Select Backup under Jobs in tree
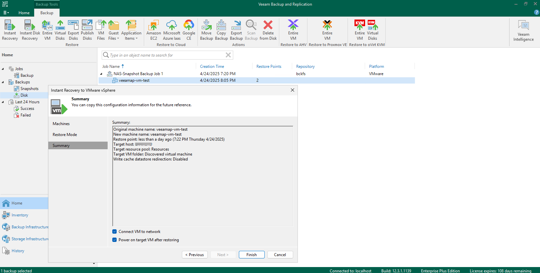 (24, 75)
